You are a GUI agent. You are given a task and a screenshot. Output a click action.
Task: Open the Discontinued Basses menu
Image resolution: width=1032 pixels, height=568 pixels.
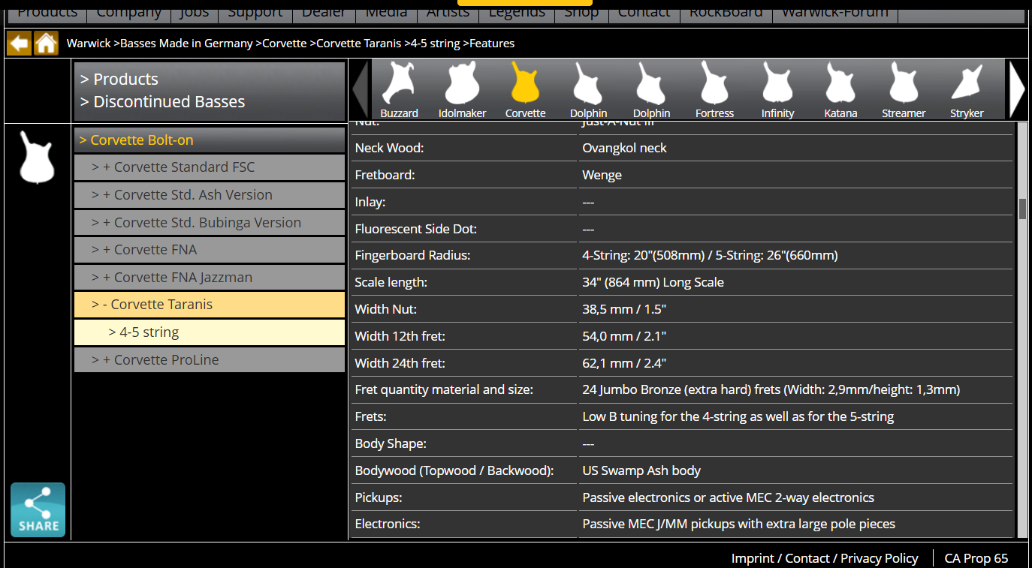[163, 102]
